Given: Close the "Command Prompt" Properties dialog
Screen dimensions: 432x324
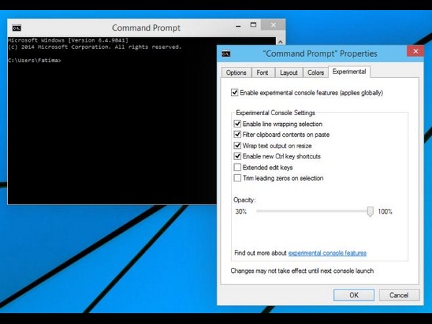Looking at the screenshot, I should click(414, 53).
